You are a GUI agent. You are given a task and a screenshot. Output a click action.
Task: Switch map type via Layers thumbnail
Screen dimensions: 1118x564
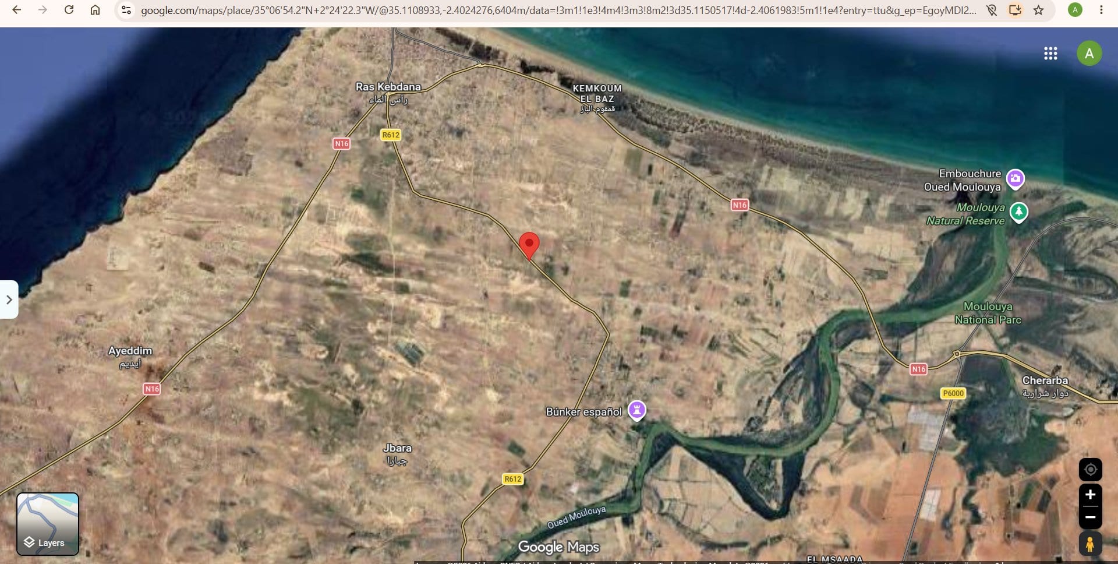click(x=48, y=524)
